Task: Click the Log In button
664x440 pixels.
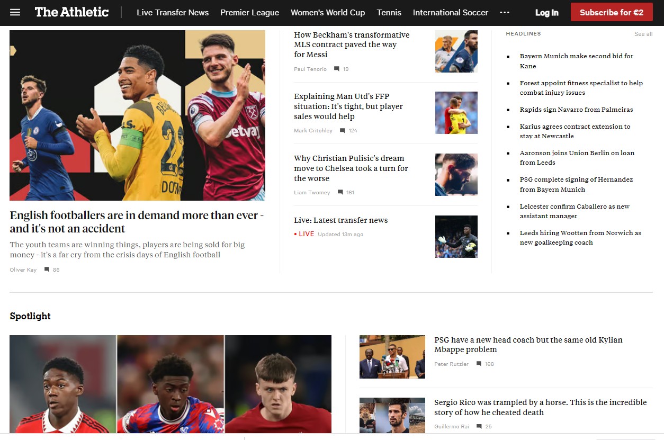Action: coord(547,12)
